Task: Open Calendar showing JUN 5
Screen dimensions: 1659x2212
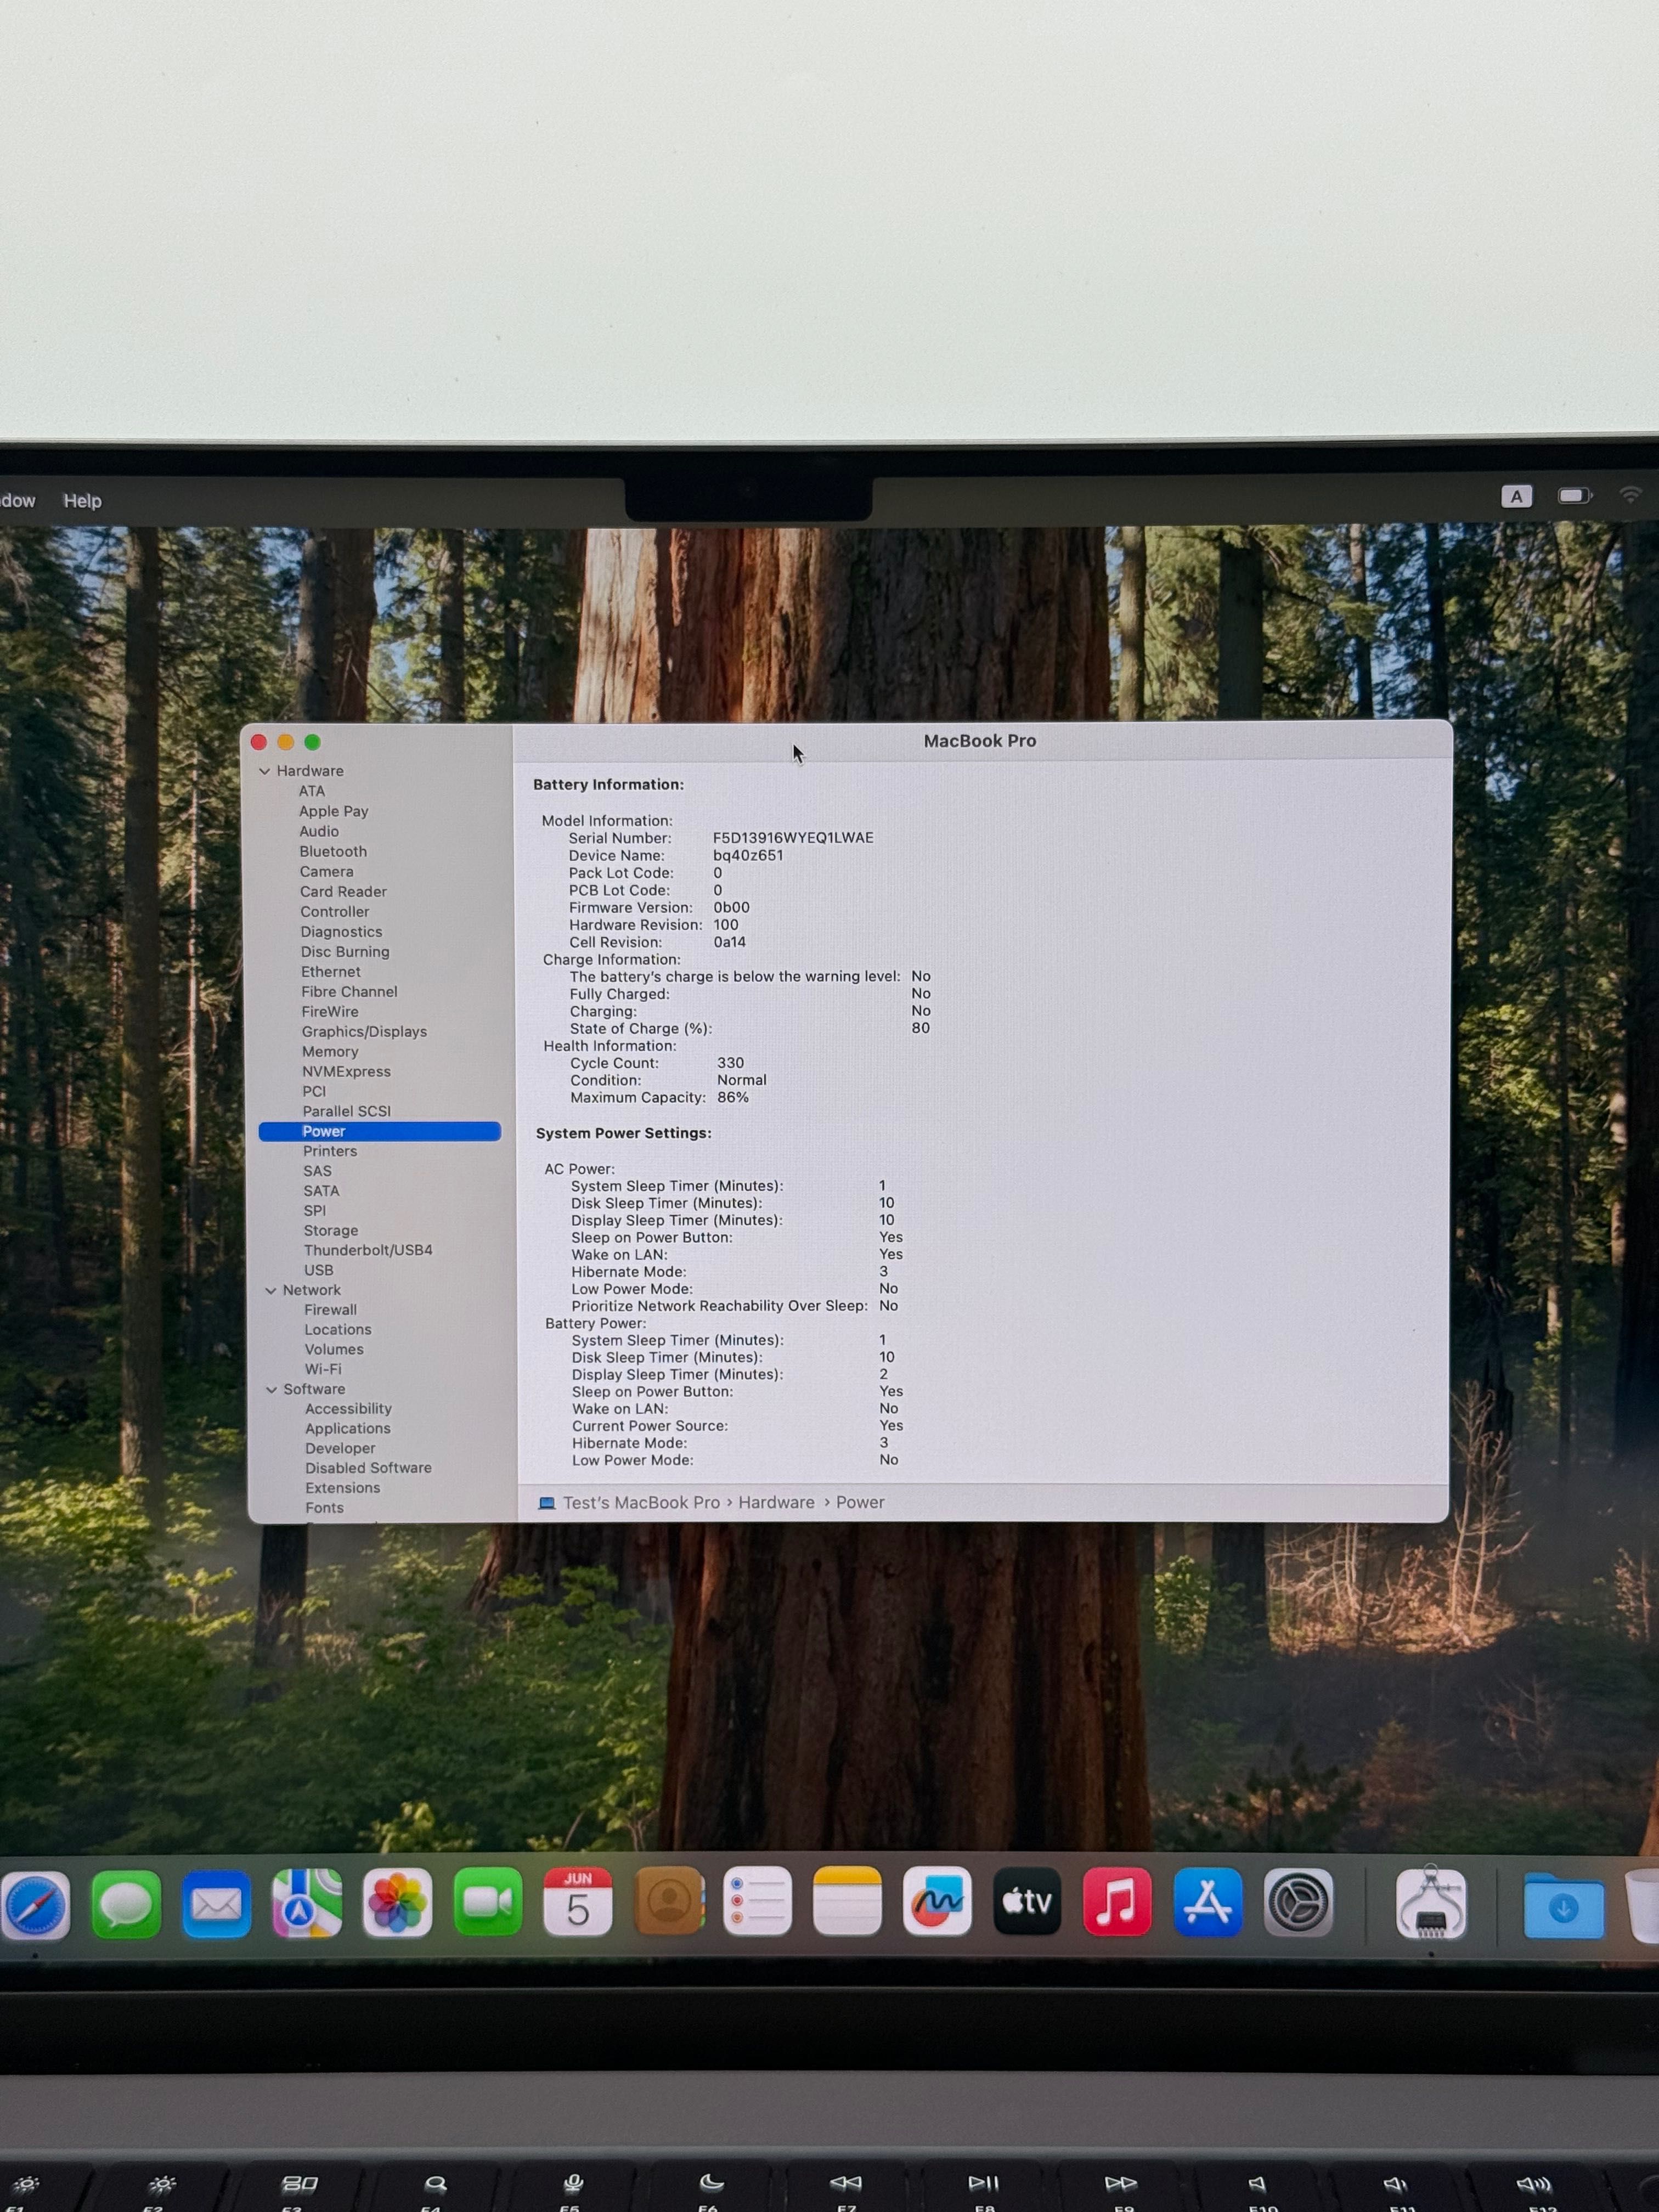Action: coord(577,1901)
